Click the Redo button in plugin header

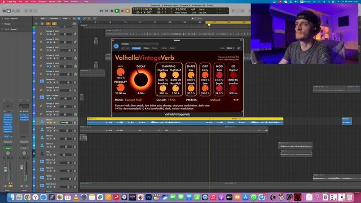(x=172, y=48)
